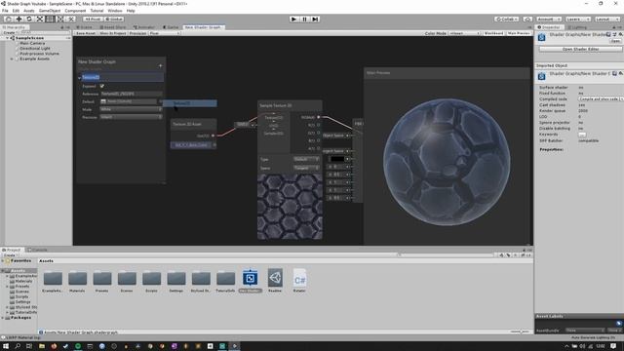Screen dimensions: 624x351
Task: Open the GameObject menu
Action: pos(50,11)
